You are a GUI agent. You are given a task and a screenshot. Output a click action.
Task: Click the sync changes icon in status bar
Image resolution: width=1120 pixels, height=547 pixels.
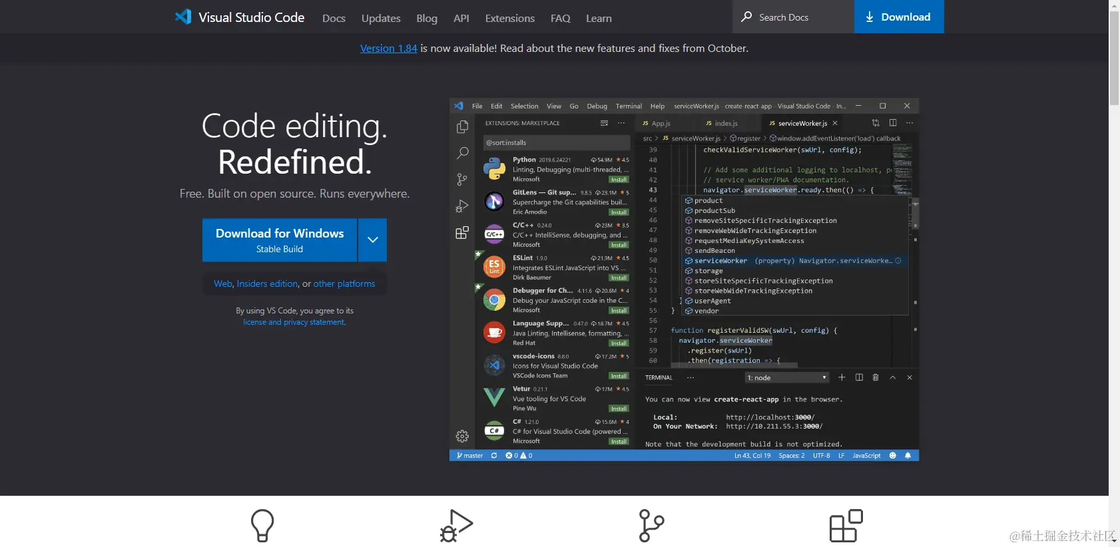pyautogui.click(x=494, y=456)
